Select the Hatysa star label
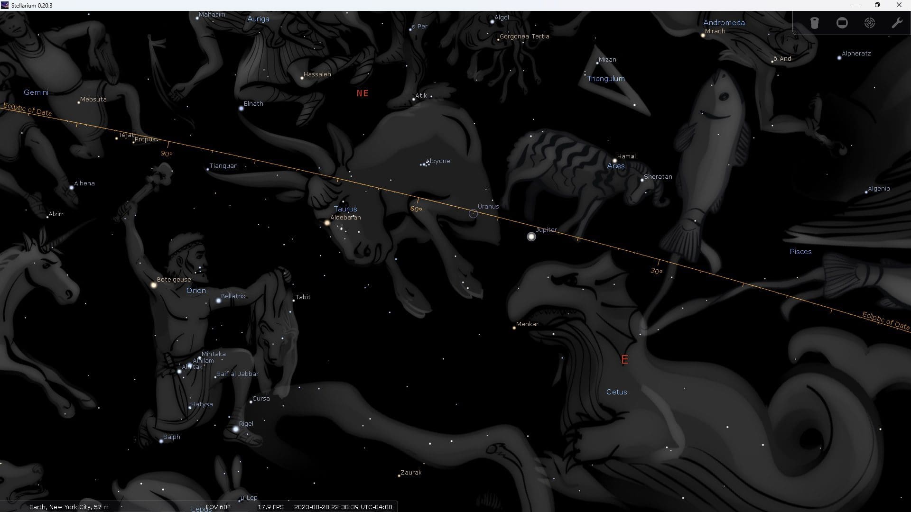Screen dimensions: 911x512 [x=202, y=404]
